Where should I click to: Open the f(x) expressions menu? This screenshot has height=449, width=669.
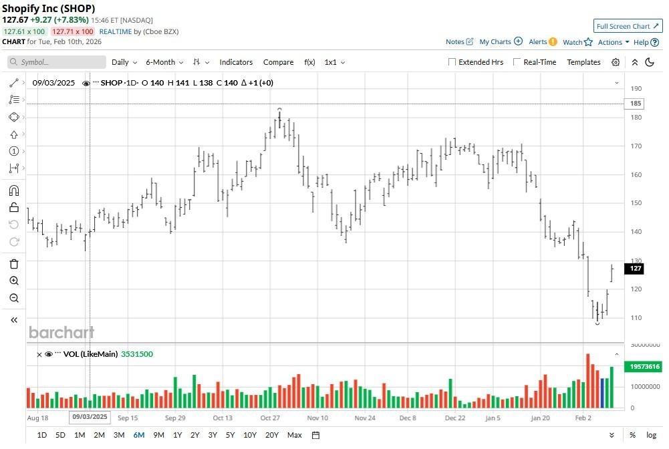point(309,62)
